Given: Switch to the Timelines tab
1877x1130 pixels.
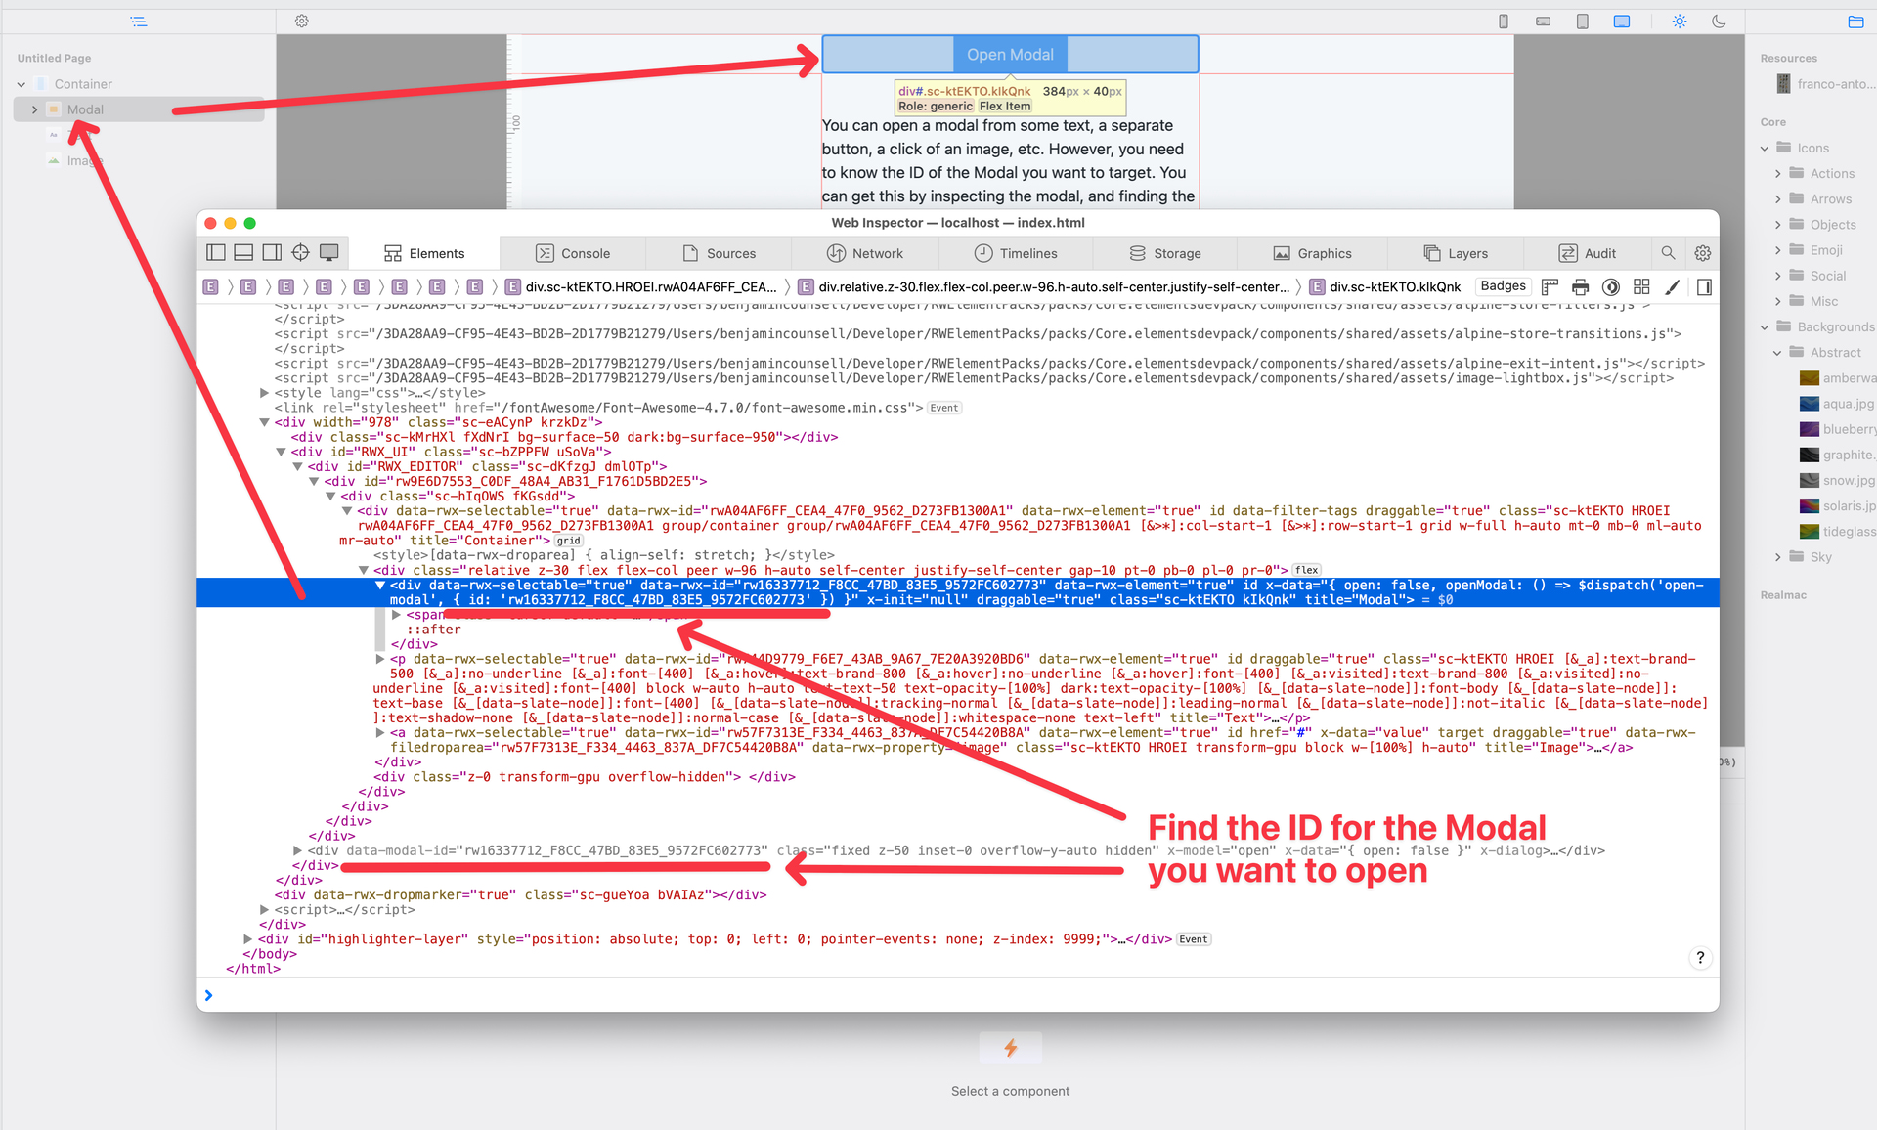Looking at the screenshot, I should pyautogui.click(x=1016, y=253).
